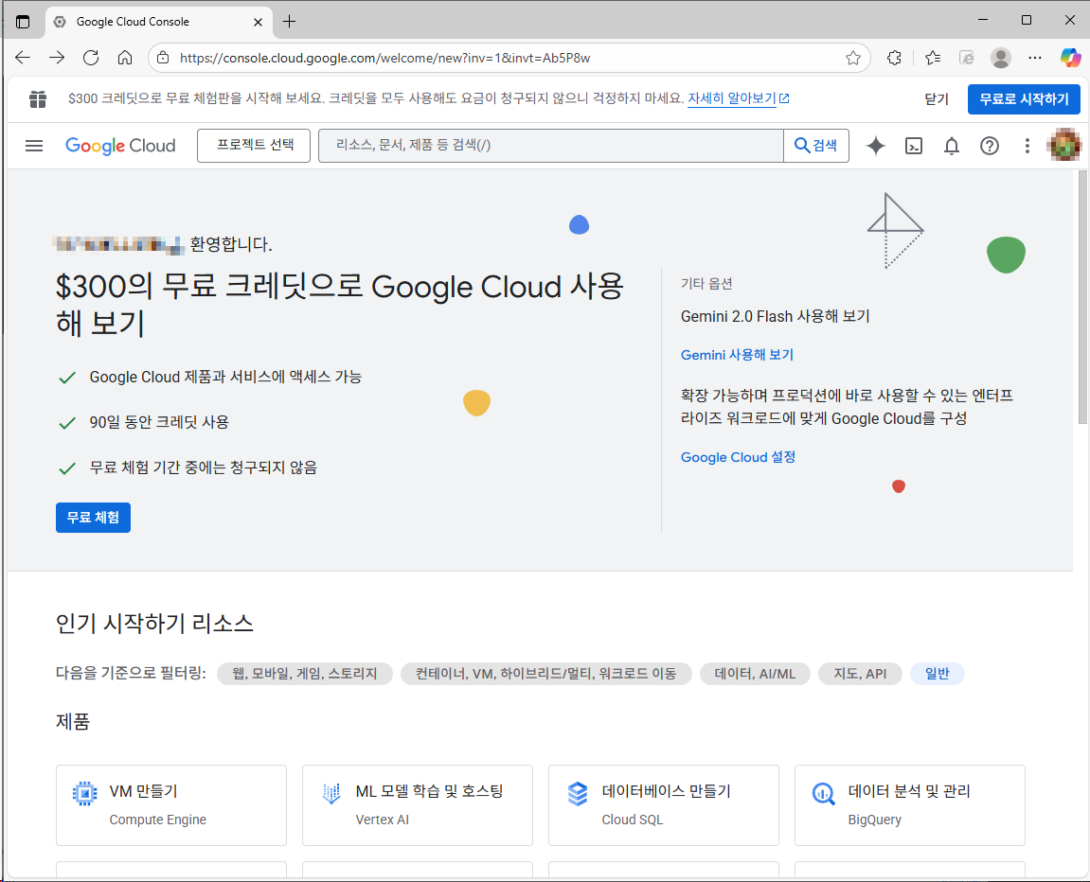Image resolution: width=1090 pixels, height=882 pixels.
Task: Open the browser profile icon
Action: (1000, 58)
